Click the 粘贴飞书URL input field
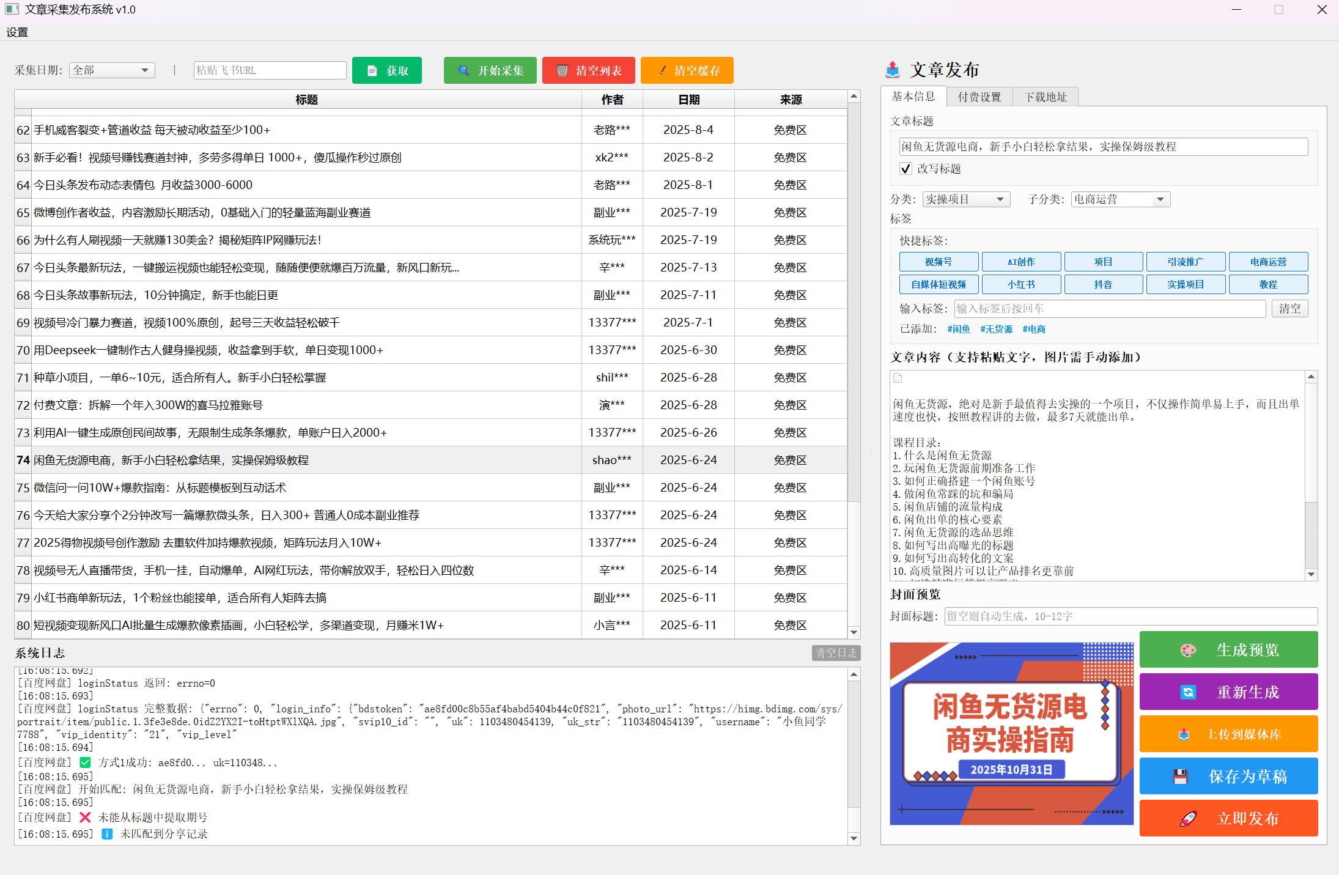 point(270,70)
